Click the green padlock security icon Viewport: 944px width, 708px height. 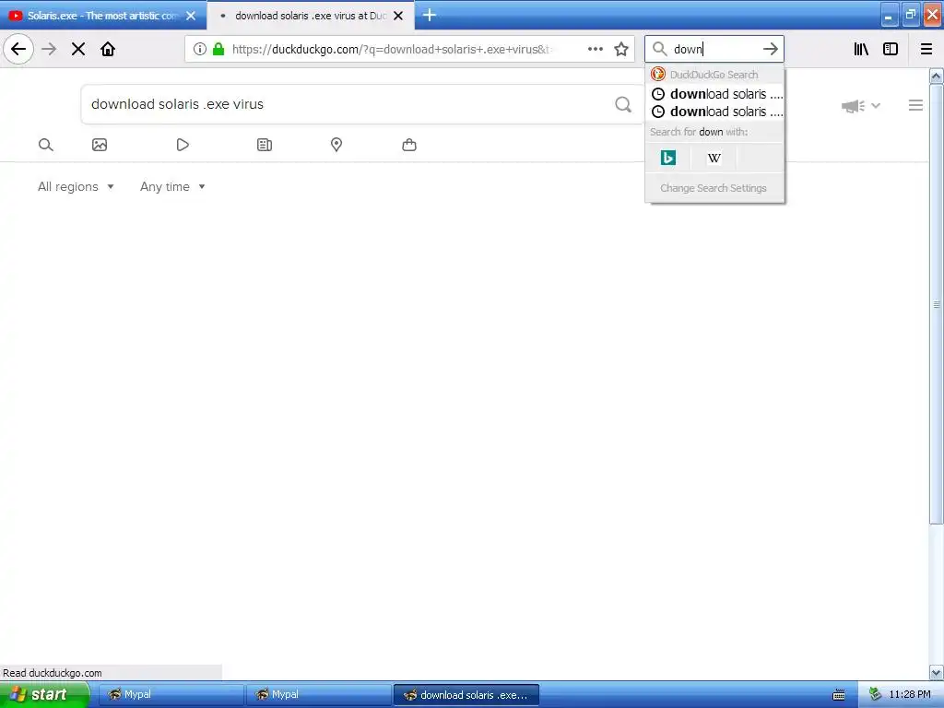[x=218, y=49]
